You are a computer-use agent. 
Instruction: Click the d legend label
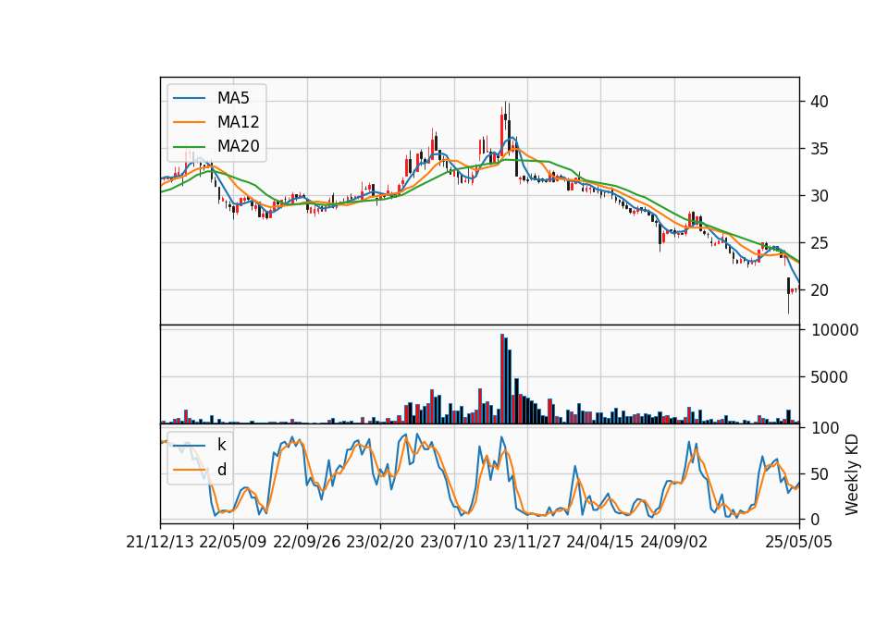pyautogui.click(x=222, y=470)
